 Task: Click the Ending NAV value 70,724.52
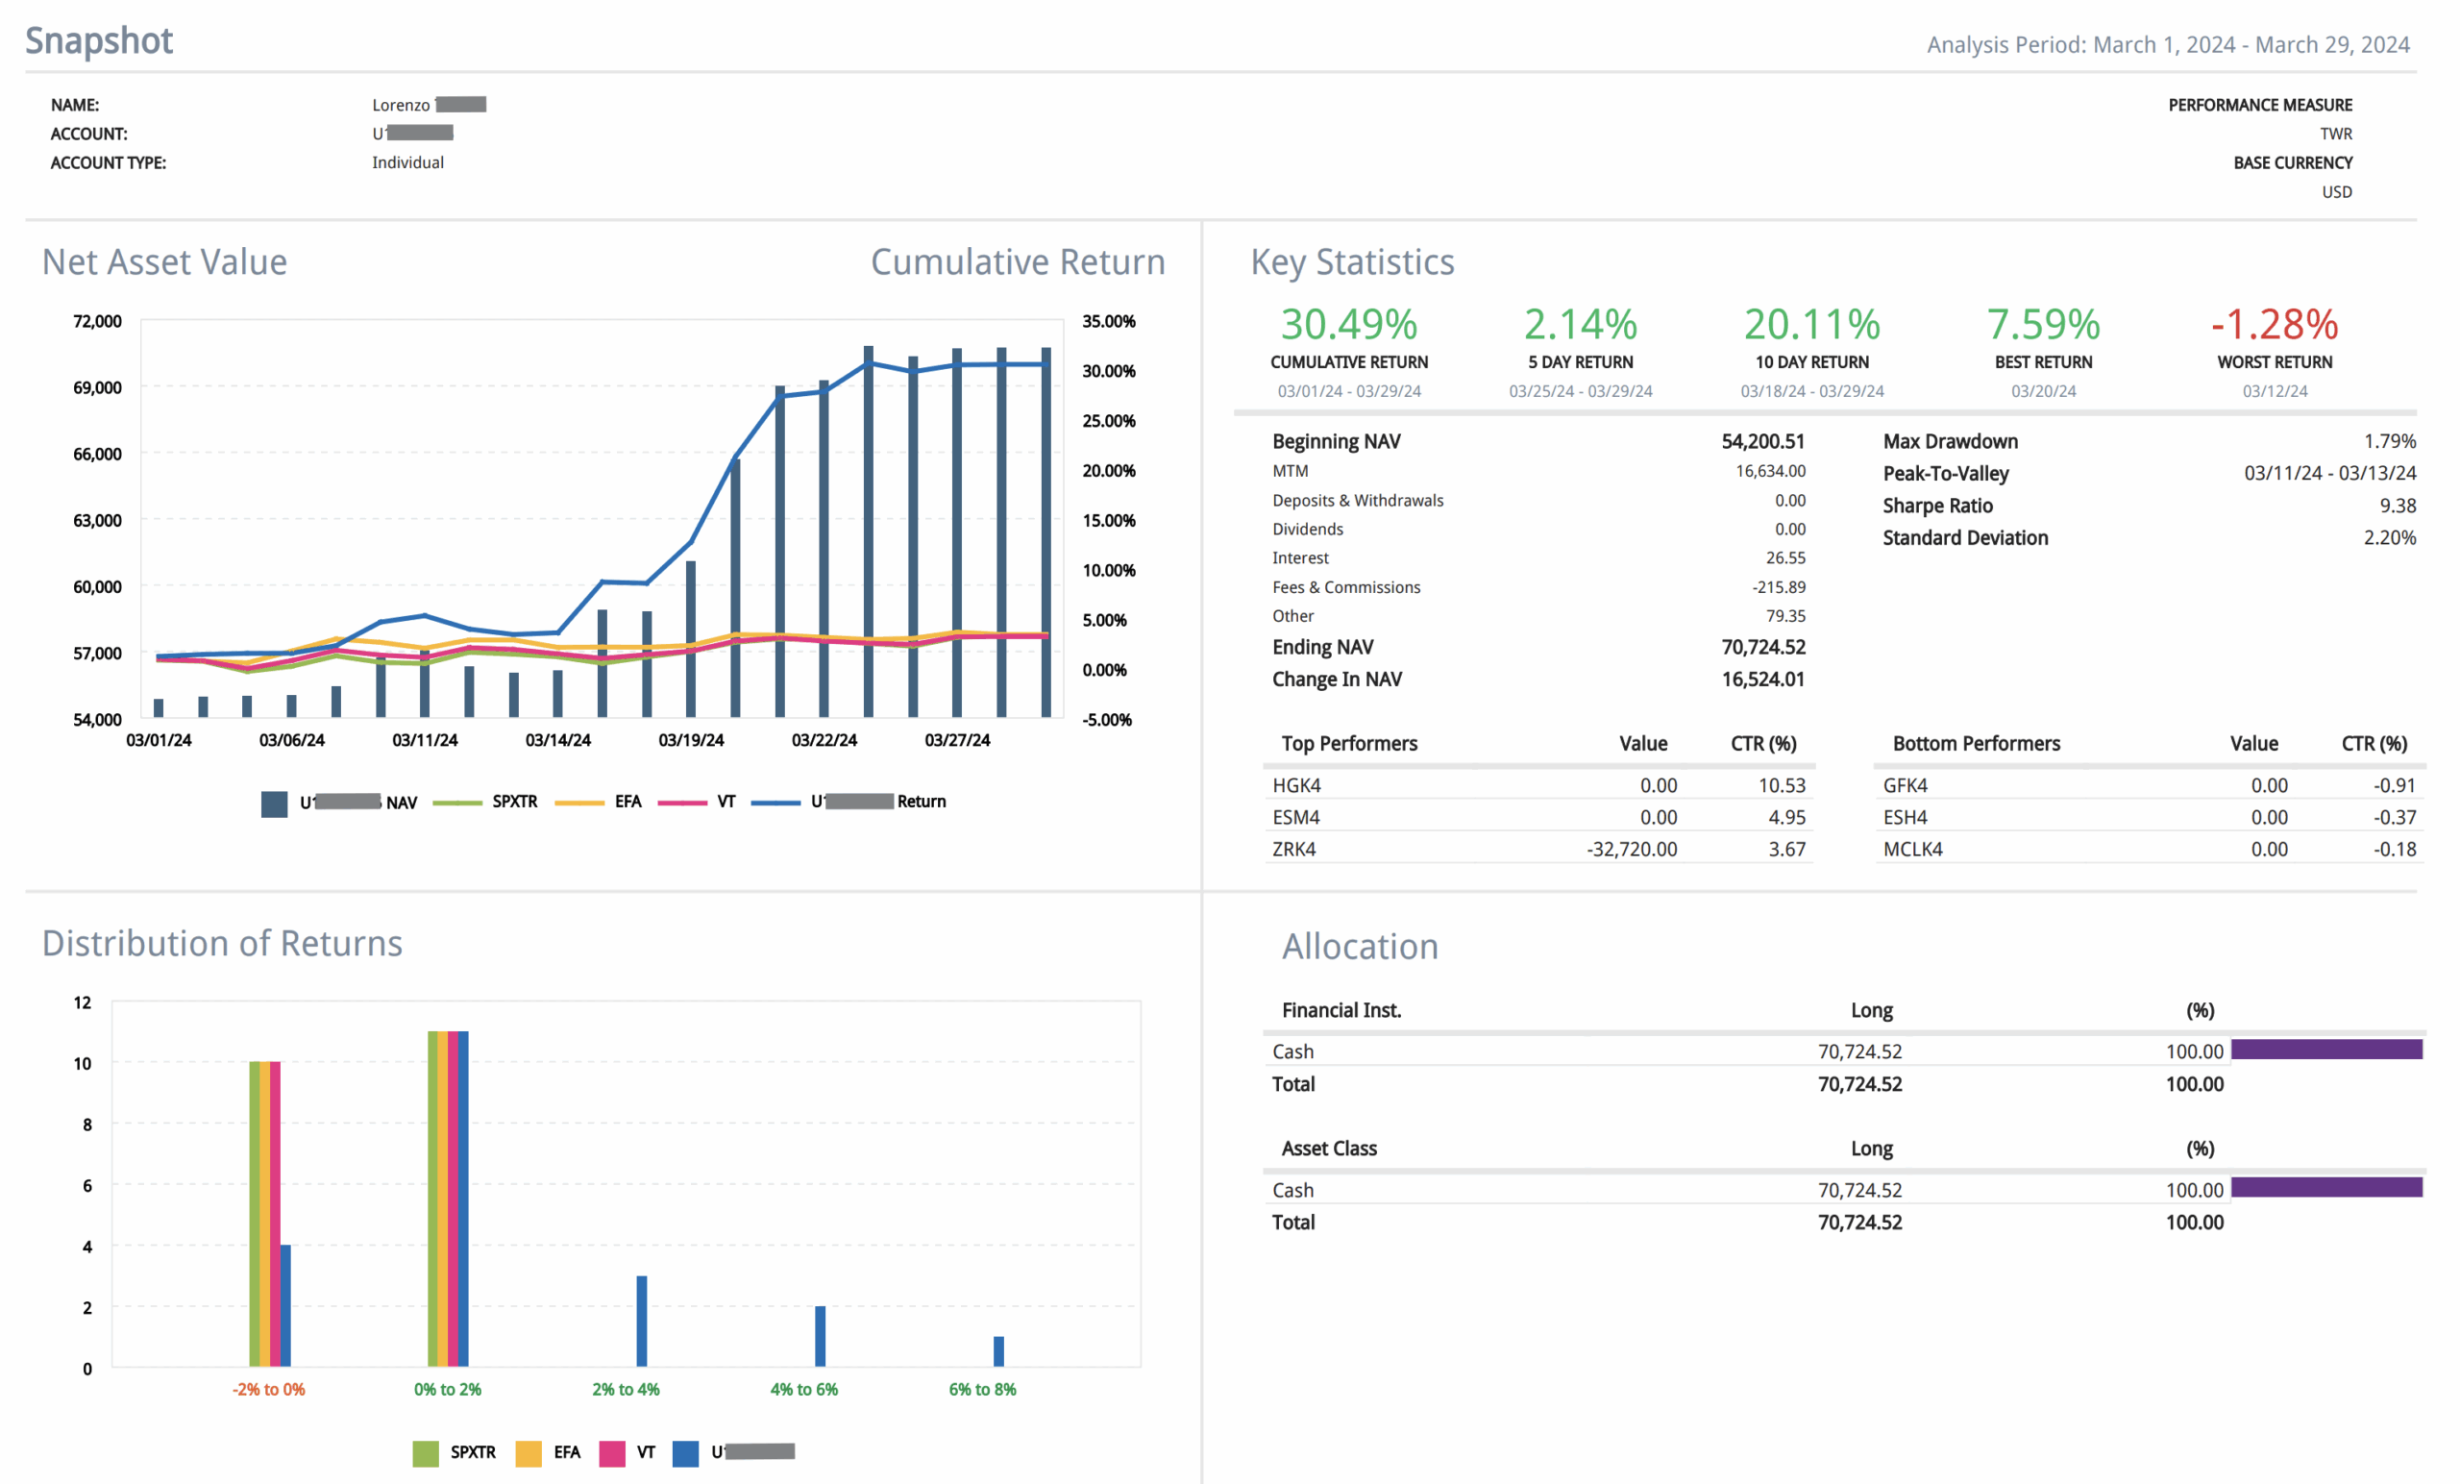pos(1763,647)
